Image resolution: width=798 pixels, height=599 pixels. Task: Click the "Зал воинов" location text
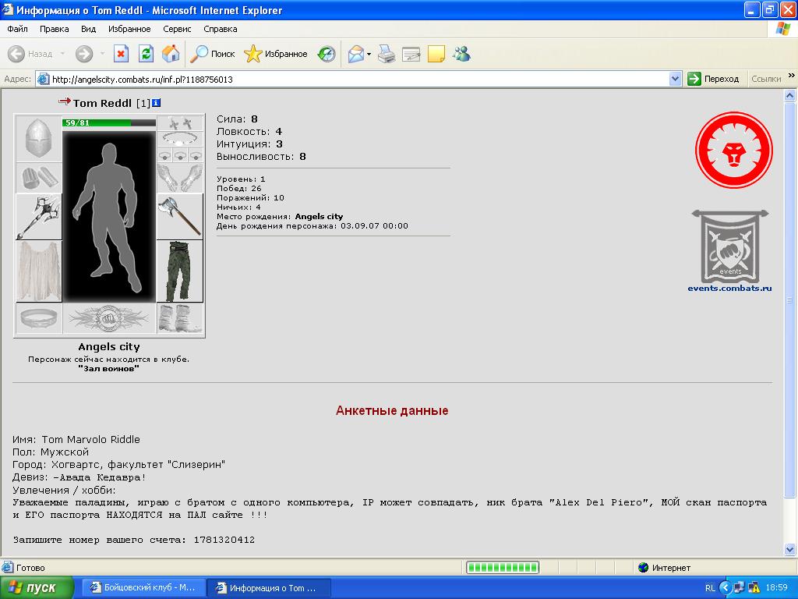108,369
